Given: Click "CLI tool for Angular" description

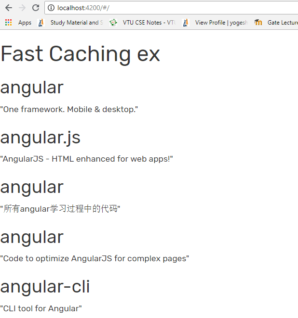Looking at the screenshot, I should click(x=41, y=308).
